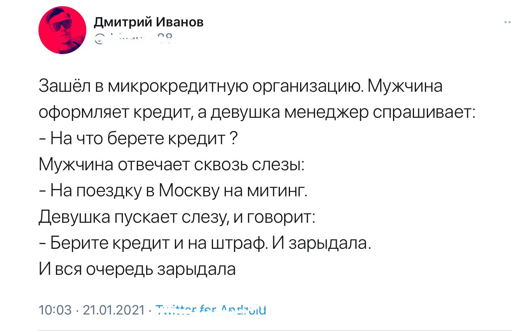512x332 pixels.
Task: Click the line "- На поездку в Москву на митинг."
Action: pyautogui.click(x=173, y=191)
